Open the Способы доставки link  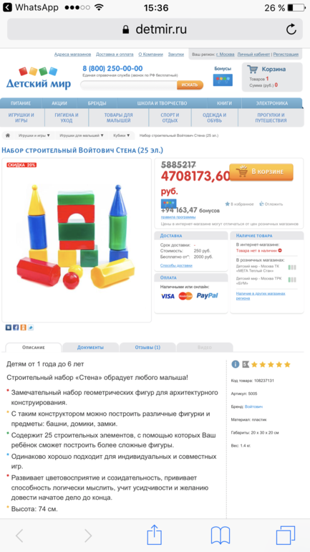(176, 265)
